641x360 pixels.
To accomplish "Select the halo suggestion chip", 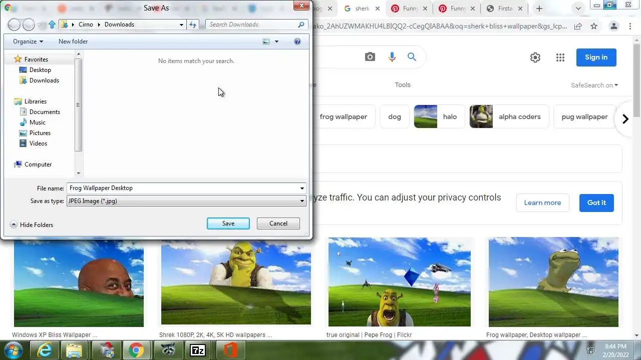I will pyautogui.click(x=439, y=116).
